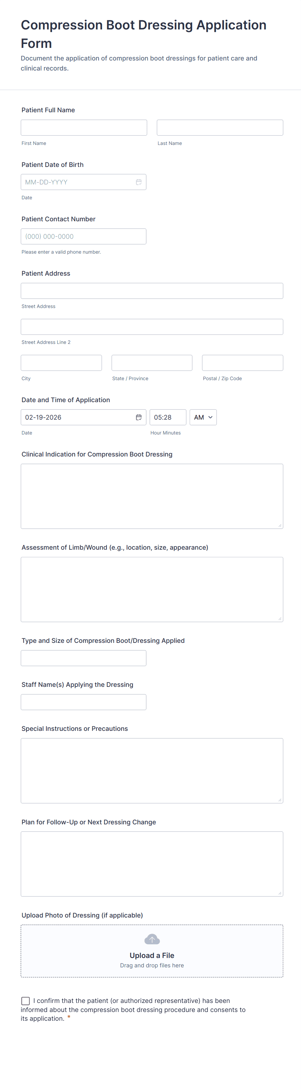Viewport: 301px width, 1089px height.
Task: Open the Application Date calendar picker icon
Action: (x=139, y=417)
